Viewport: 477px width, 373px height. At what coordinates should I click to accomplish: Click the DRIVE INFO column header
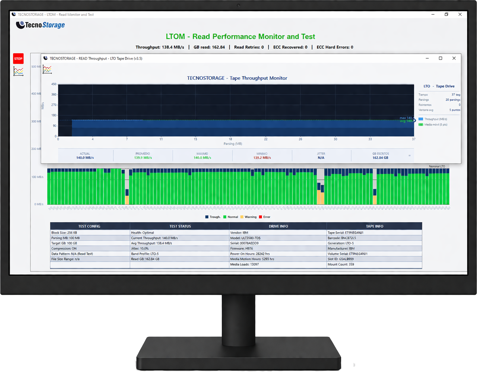click(277, 226)
